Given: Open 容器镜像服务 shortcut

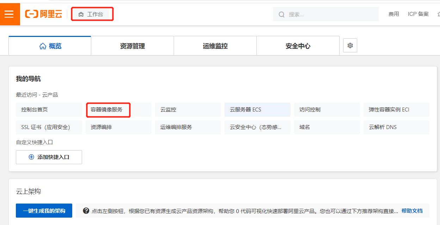Looking at the screenshot, I should [x=107, y=110].
